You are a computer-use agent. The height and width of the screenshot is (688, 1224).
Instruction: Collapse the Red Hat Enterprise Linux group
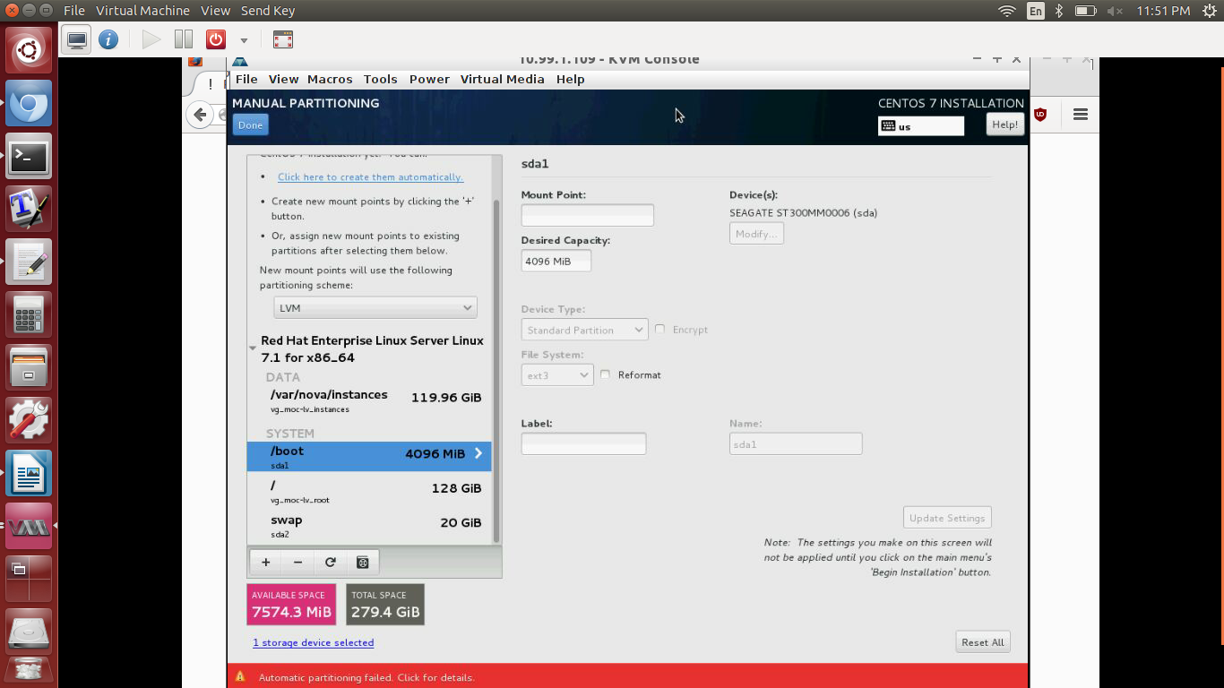[x=254, y=348]
